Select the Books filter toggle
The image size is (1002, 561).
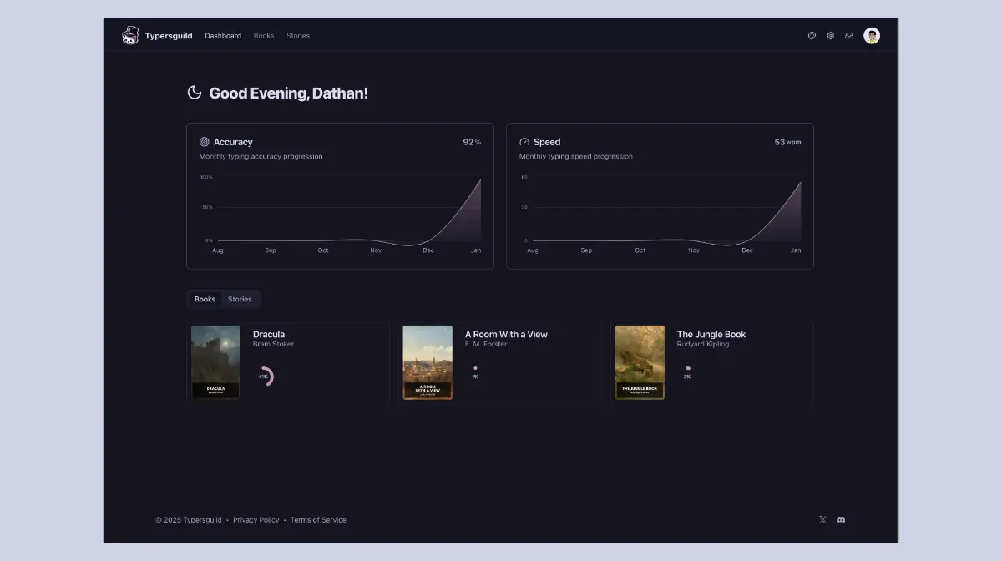205,299
